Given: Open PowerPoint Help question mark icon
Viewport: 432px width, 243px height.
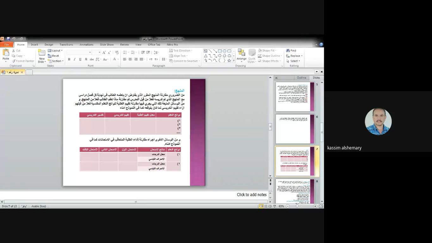Looking at the screenshot, I should coord(321,45).
